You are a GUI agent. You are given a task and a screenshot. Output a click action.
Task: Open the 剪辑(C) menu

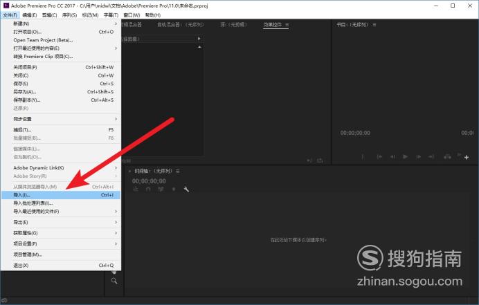point(49,15)
